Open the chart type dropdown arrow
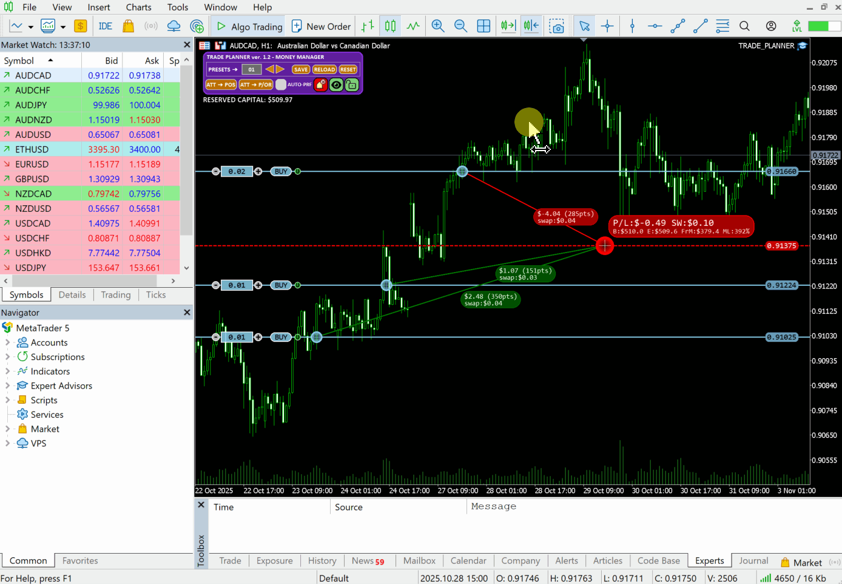 point(30,27)
